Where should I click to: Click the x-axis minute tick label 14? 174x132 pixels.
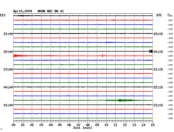(143, 125)
